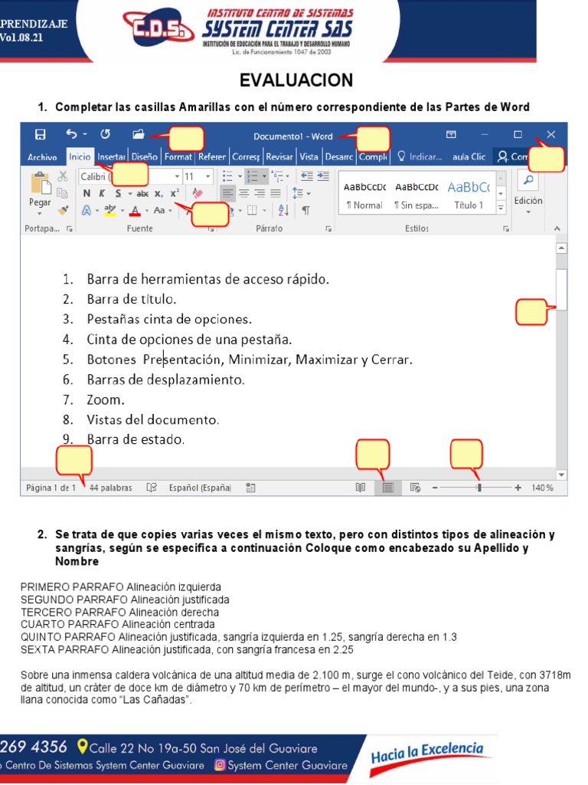The image size is (588, 785).
Task: Click the ribbon display options icon
Action: tap(451, 134)
